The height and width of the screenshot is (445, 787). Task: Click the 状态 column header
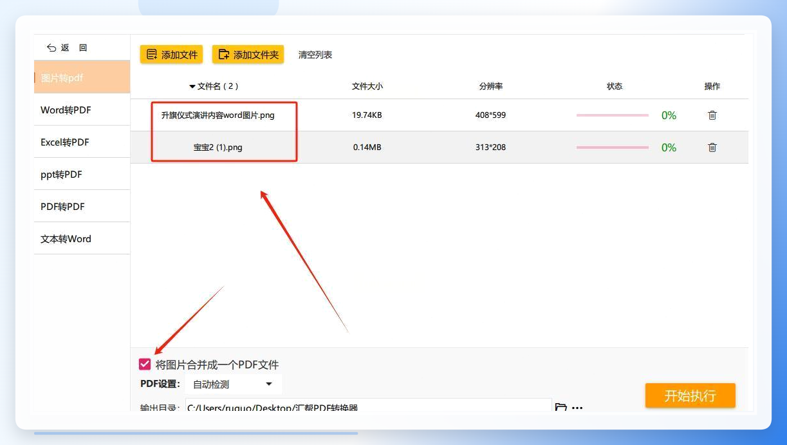click(x=615, y=86)
